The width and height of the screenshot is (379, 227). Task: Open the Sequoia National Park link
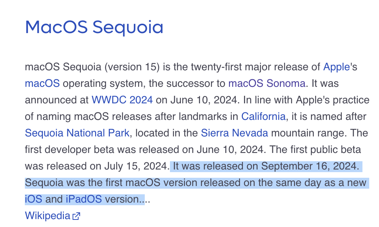(77, 133)
